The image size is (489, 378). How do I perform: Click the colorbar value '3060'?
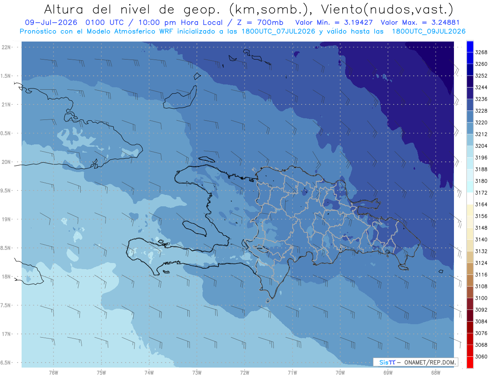pos(481,356)
